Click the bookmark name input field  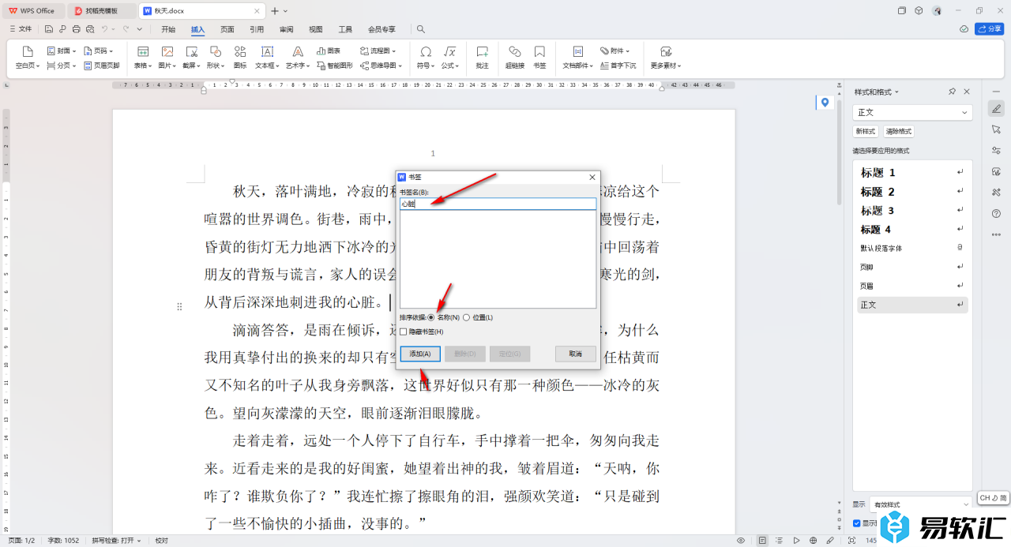(x=498, y=204)
